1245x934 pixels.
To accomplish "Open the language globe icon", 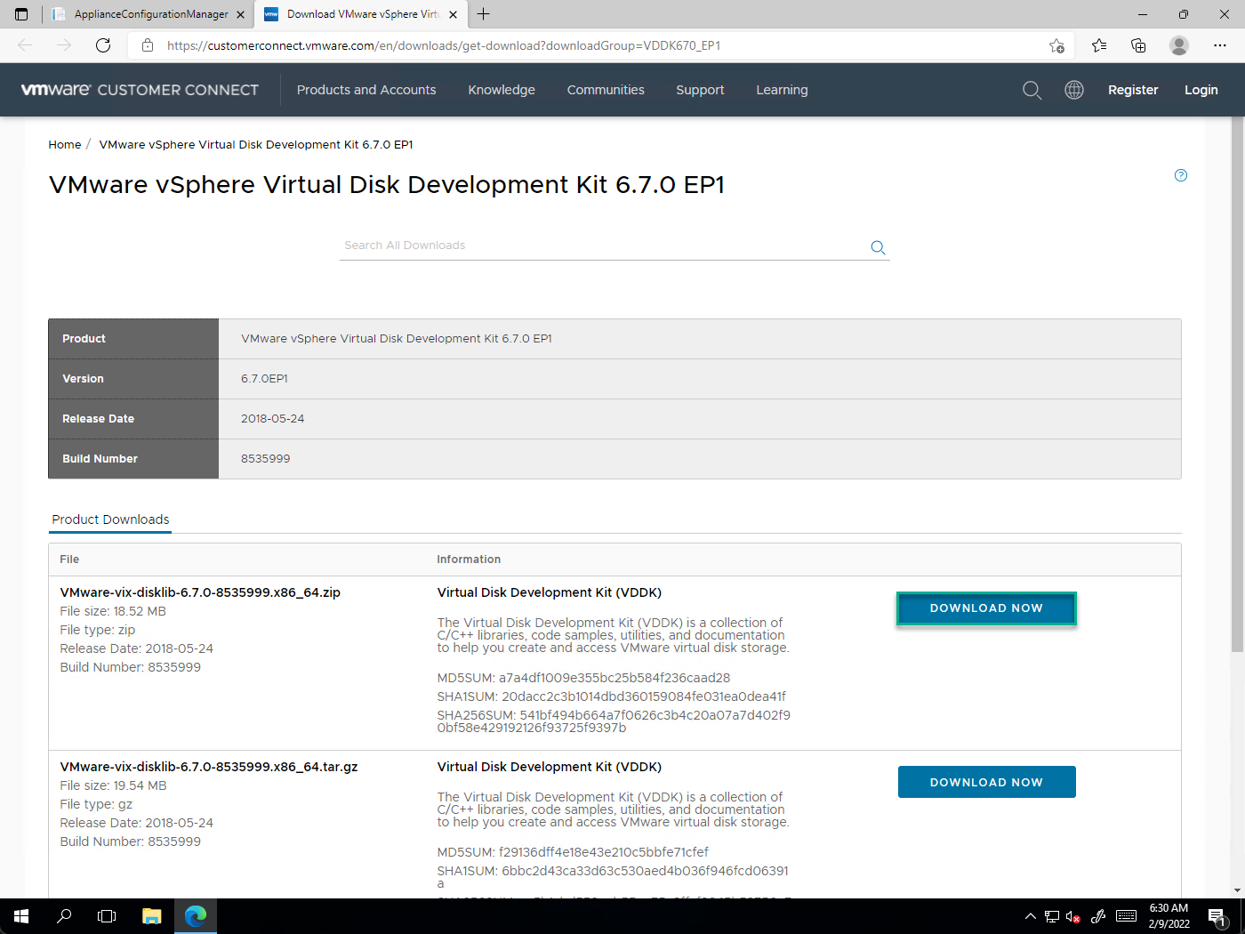I will click(x=1074, y=90).
